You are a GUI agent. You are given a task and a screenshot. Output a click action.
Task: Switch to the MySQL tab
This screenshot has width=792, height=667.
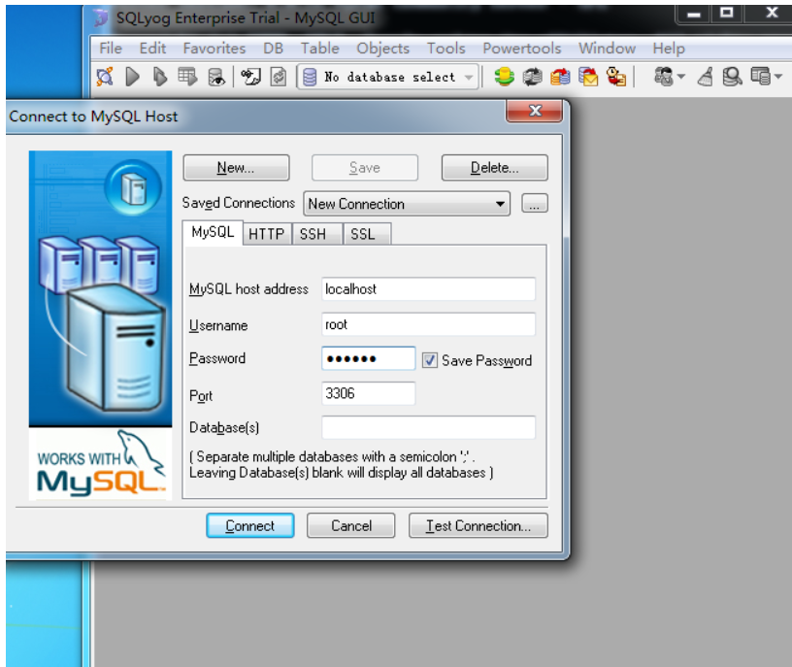[x=213, y=232]
